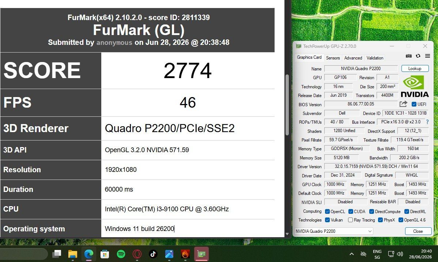The width and height of the screenshot is (438, 262).
Task: Open Spotify from the taskbar
Action: 121,254
